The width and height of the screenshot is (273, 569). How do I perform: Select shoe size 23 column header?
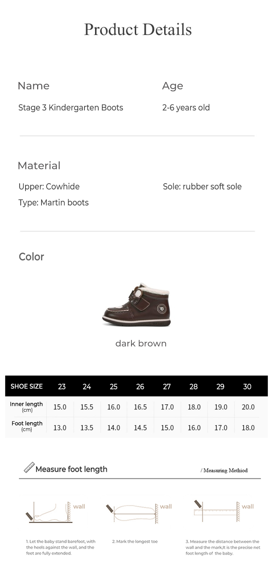pos(62,386)
